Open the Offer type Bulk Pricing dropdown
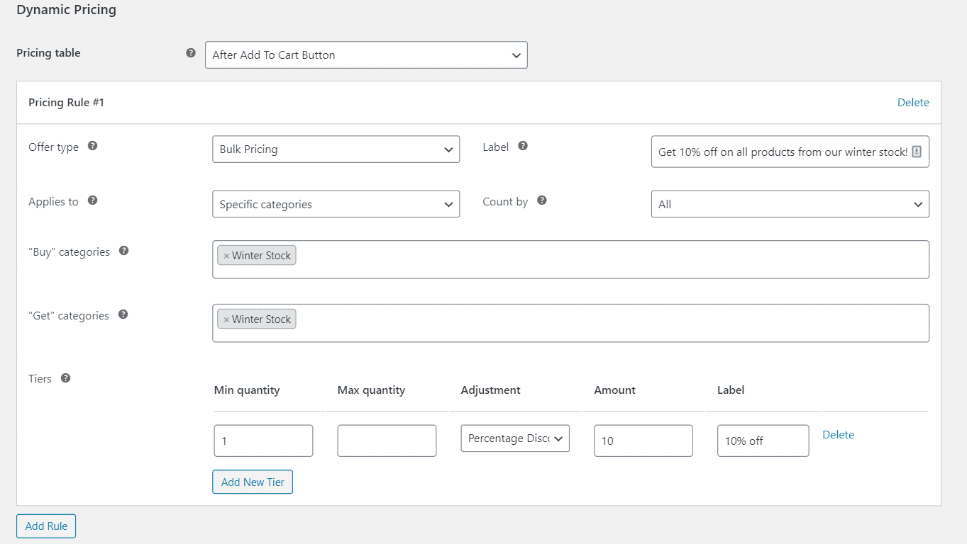 pos(336,149)
